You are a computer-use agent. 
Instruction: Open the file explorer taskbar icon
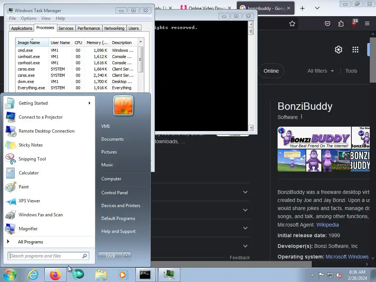tap(101, 275)
